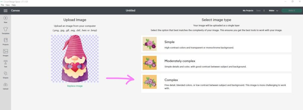Viewport: 303px width, 110px height.
Task: Open the hamburger menu icon
Action: 5,11
